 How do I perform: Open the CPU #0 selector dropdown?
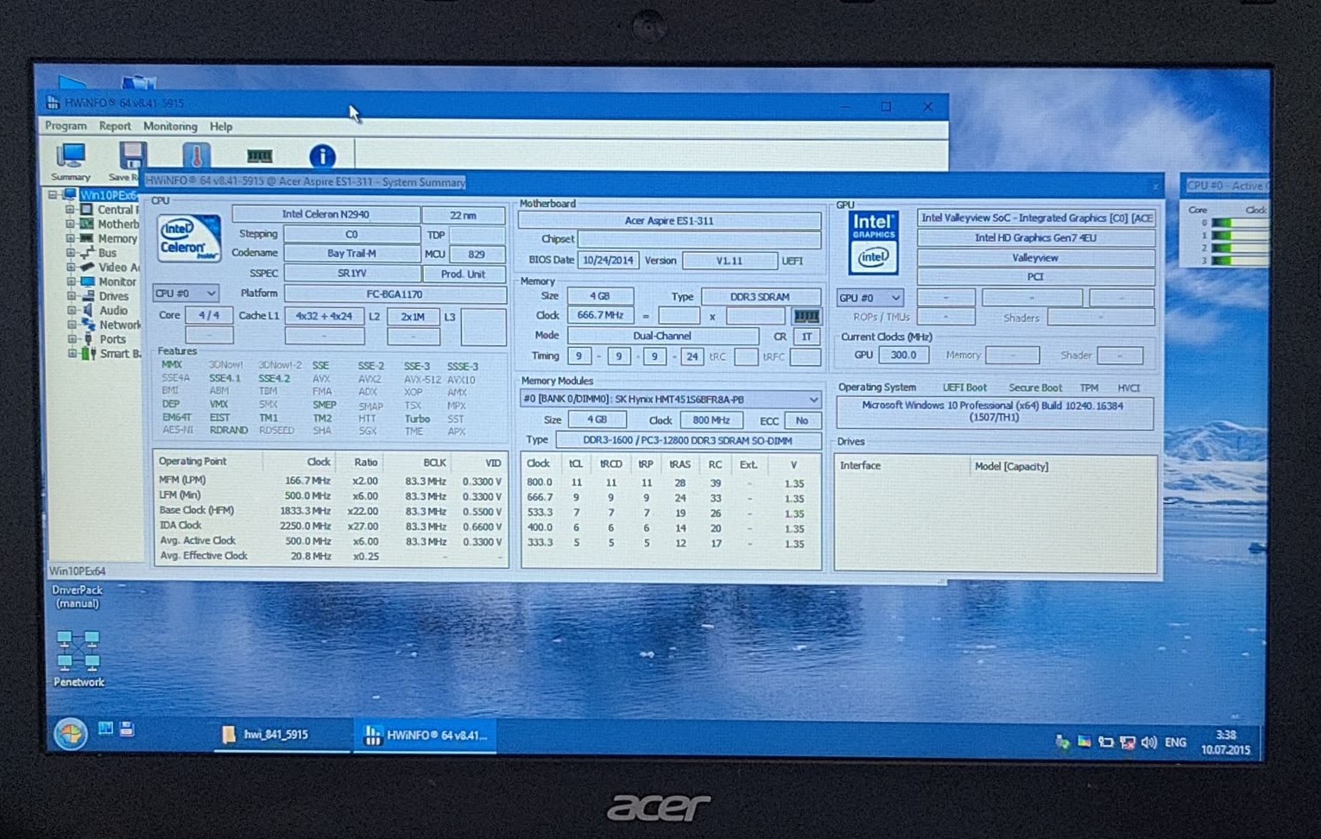point(185,293)
